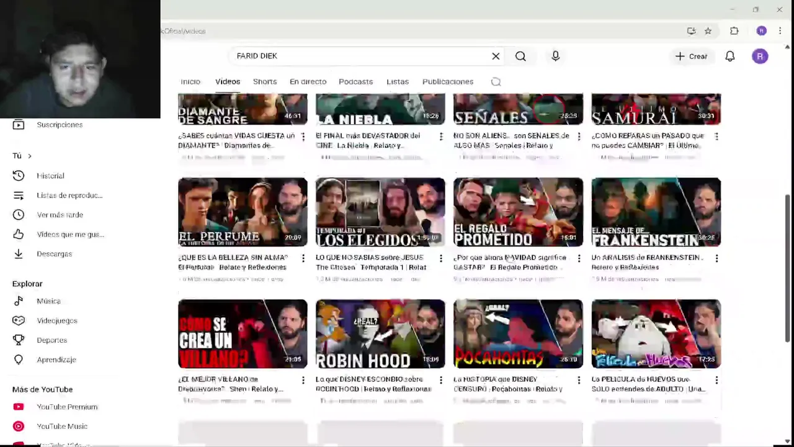Viewport: 794px width, 447px height.
Task: Switch to the Shorts tab
Action: (265, 82)
